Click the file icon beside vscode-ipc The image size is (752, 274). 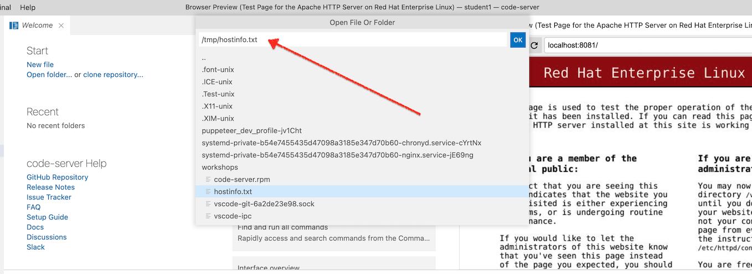click(x=208, y=216)
